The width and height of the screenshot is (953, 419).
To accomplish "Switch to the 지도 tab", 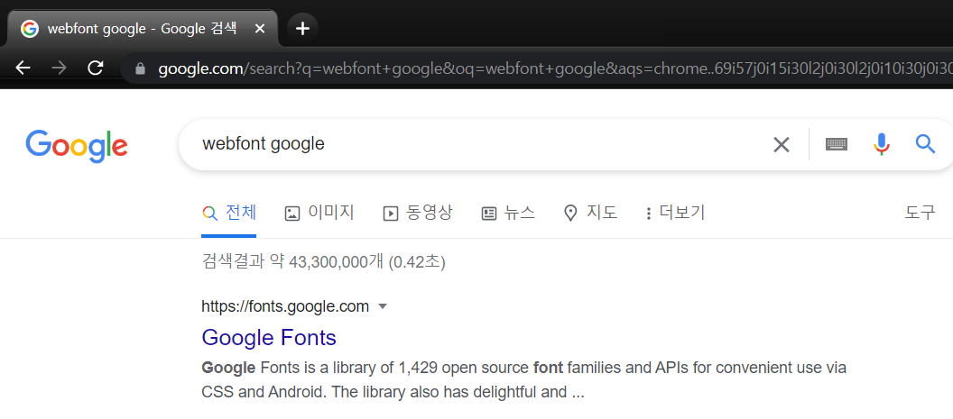I will pos(590,213).
